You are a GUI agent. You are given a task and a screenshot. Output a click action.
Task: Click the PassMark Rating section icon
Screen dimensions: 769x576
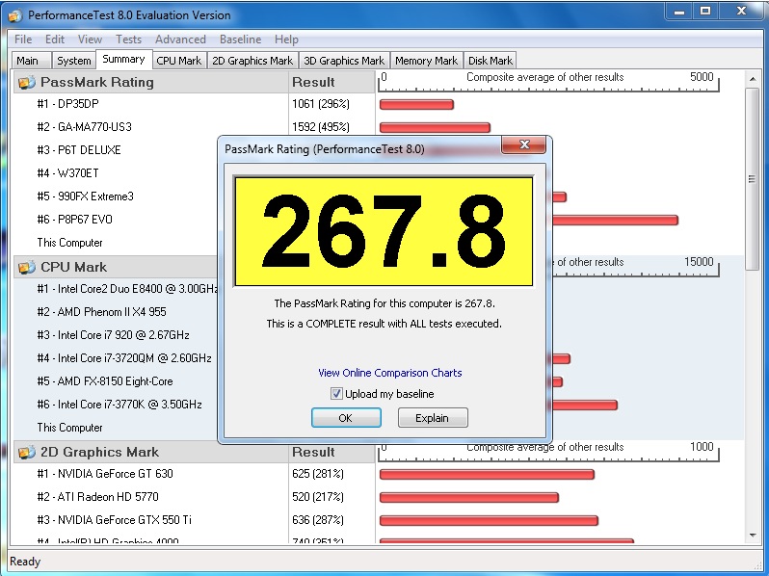click(x=26, y=83)
